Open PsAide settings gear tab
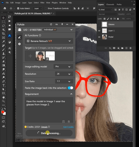The image size is (139, 147). point(19,44)
